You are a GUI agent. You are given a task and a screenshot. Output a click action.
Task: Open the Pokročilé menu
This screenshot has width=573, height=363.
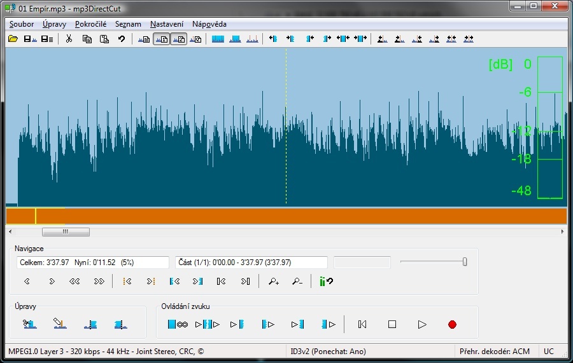point(90,24)
